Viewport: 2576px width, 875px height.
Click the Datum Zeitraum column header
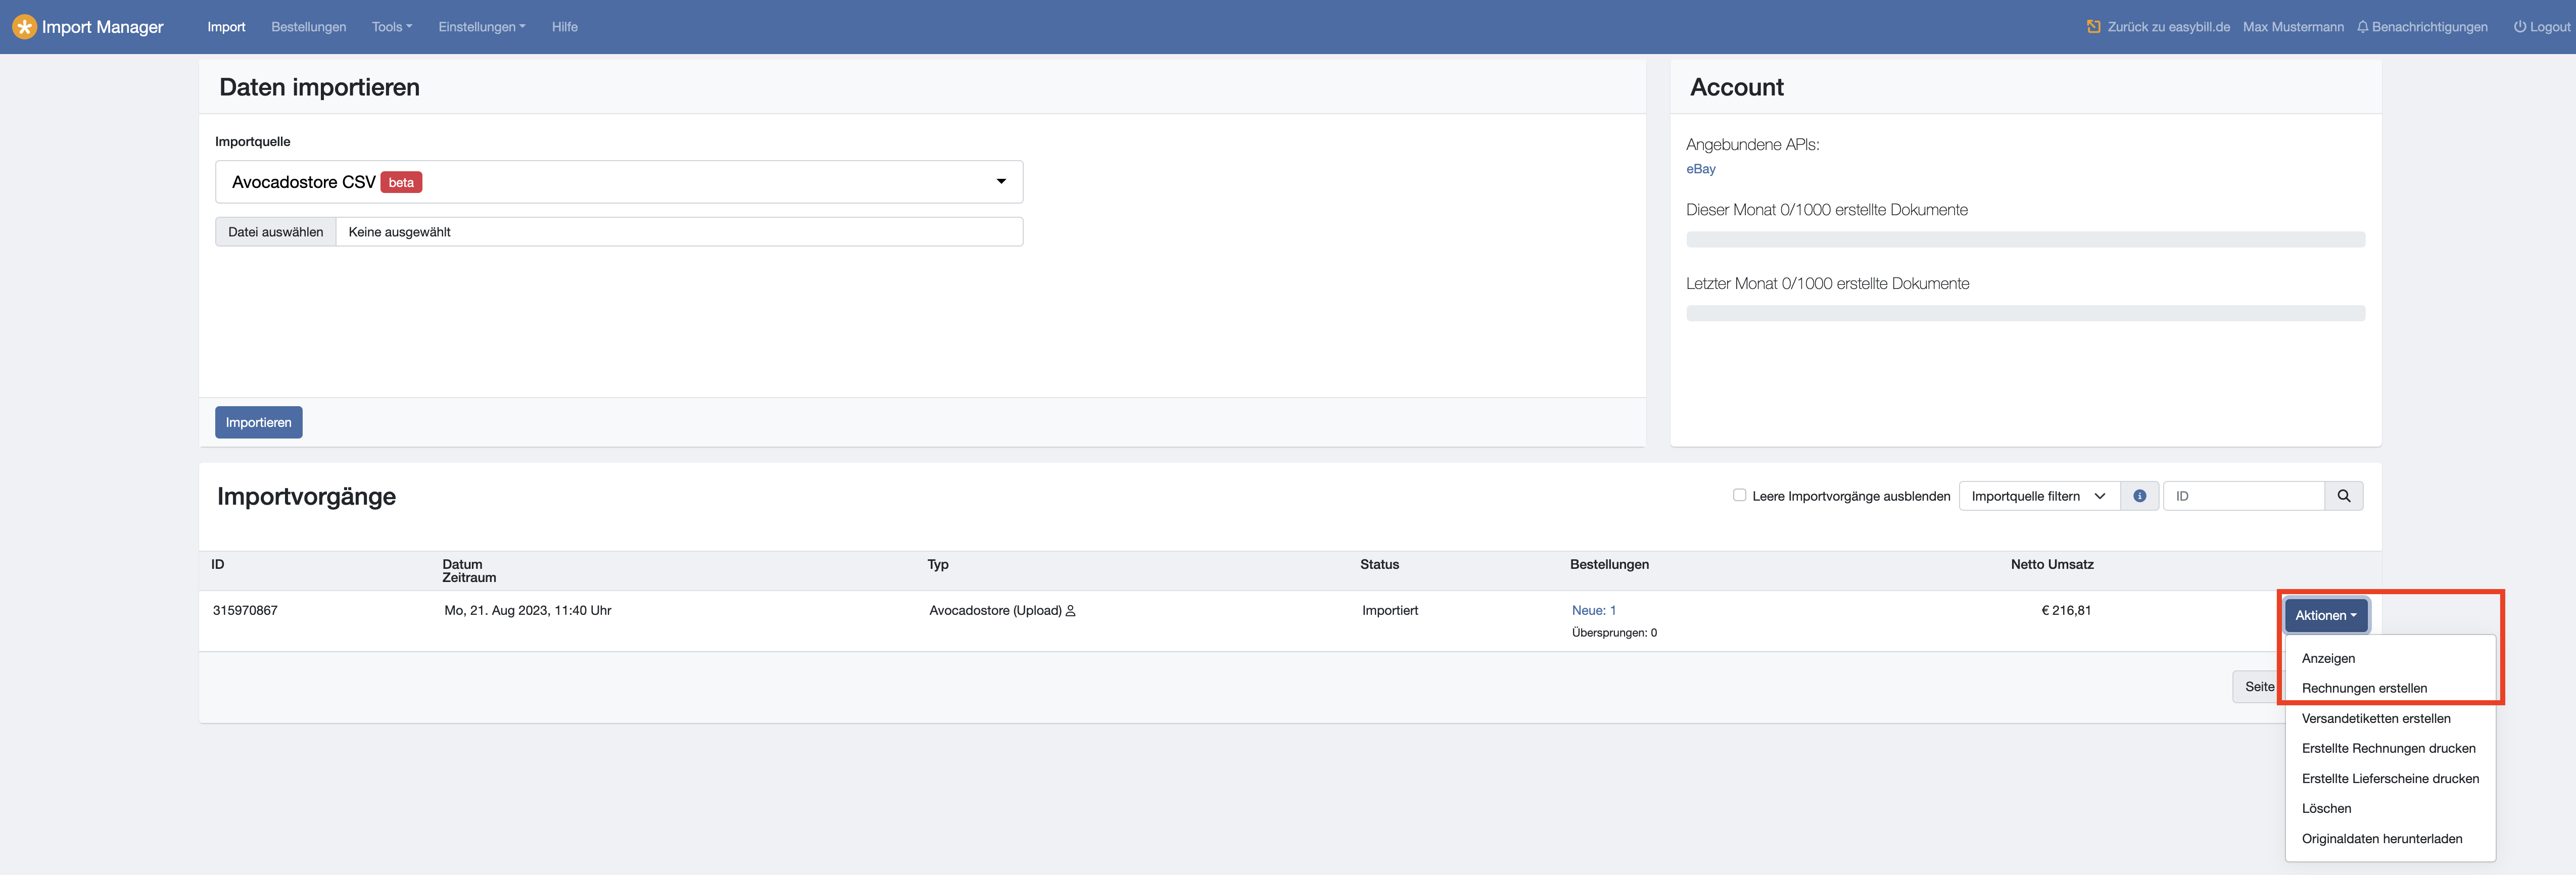pos(469,571)
